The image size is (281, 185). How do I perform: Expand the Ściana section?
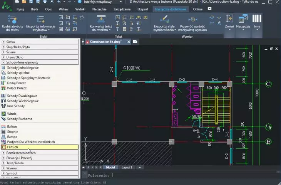[40, 52]
